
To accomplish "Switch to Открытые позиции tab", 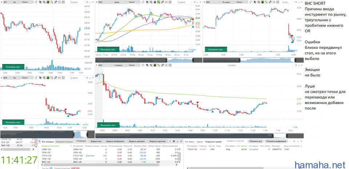I will [64, 141].
